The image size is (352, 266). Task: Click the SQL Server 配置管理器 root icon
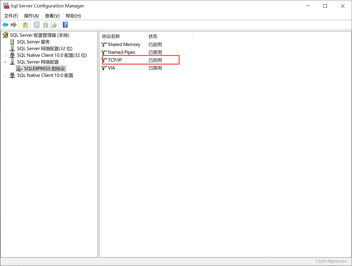click(x=6, y=35)
